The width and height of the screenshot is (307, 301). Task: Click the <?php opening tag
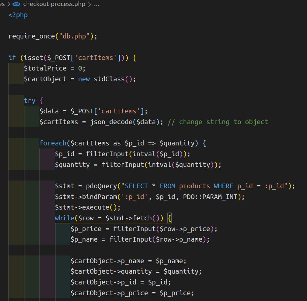click(x=18, y=15)
